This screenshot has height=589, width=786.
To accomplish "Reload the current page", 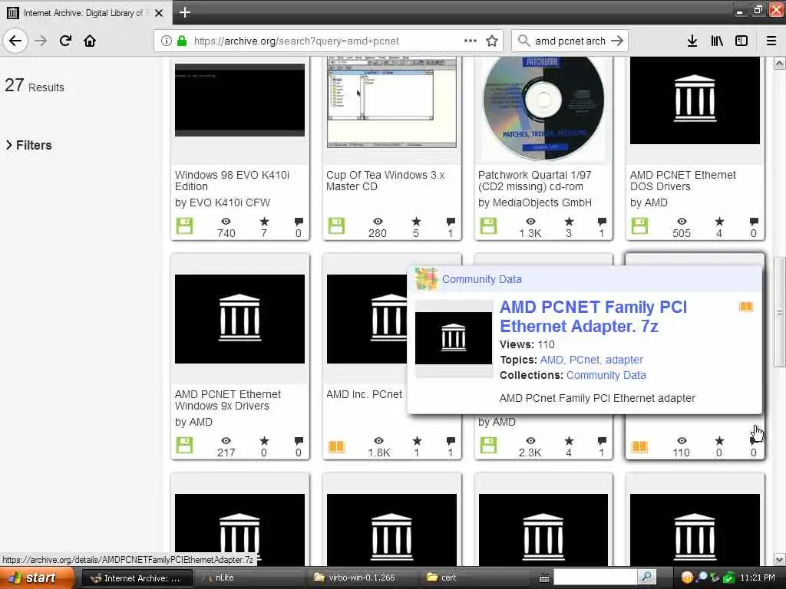I will 65,41.
